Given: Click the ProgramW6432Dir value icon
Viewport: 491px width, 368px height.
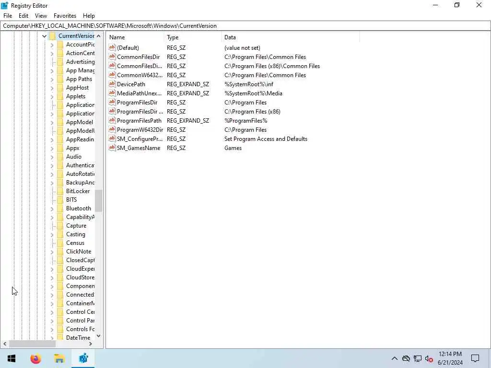Looking at the screenshot, I should pyautogui.click(x=112, y=129).
